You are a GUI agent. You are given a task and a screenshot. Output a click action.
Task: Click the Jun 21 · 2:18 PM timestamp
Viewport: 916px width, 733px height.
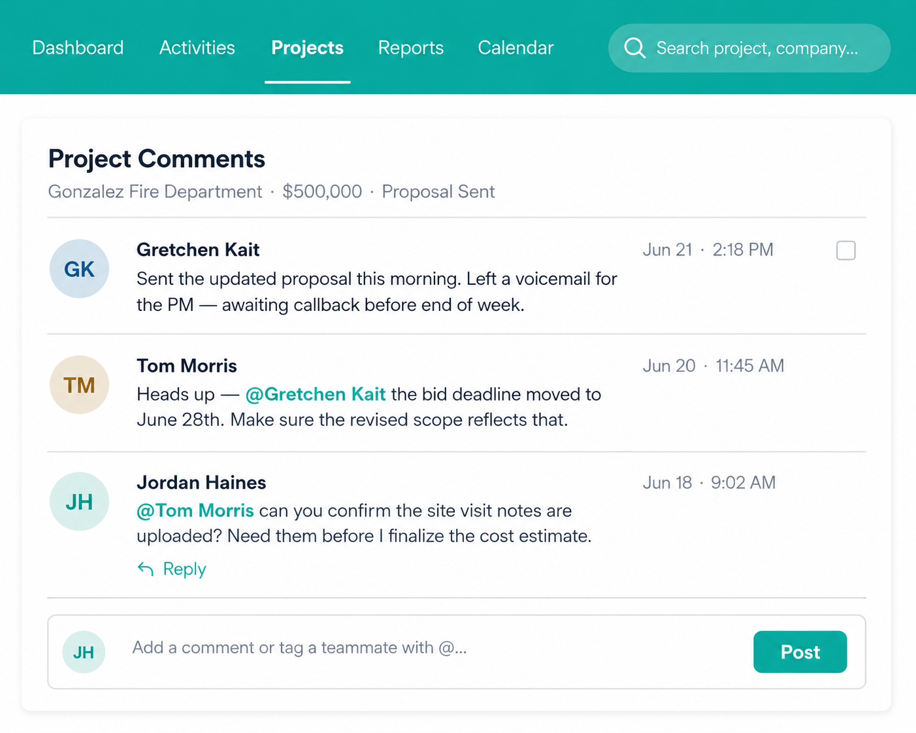click(708, 250)
